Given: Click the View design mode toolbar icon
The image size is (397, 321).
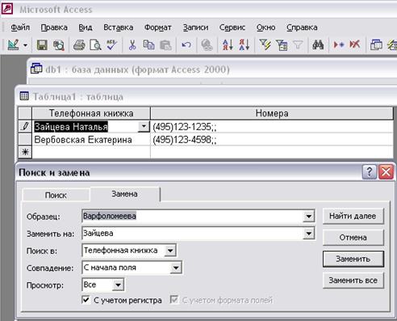Looking at the screenshot, I should point(13,44).
